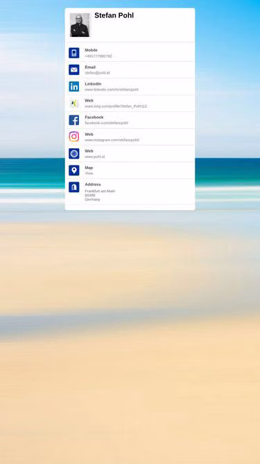Open the LinkedIn logo icon
Screen dimensions: 260x464
click(x=74, y=86)
